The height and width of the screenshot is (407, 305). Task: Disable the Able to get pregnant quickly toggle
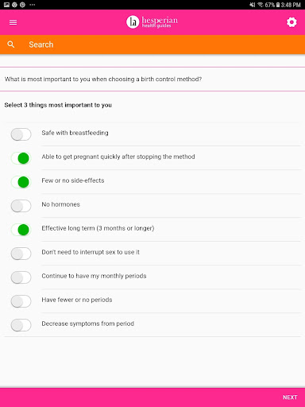[21, 158]
